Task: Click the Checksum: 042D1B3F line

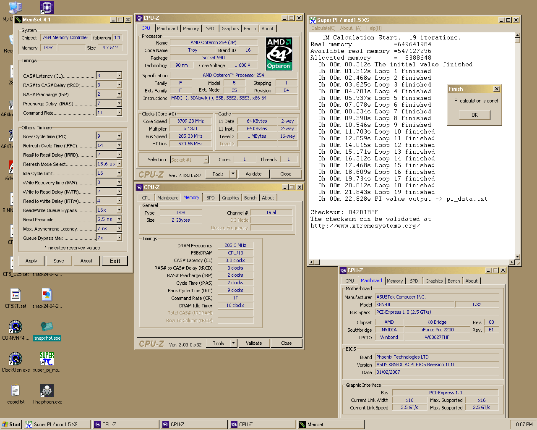Action: click(344, 212)
